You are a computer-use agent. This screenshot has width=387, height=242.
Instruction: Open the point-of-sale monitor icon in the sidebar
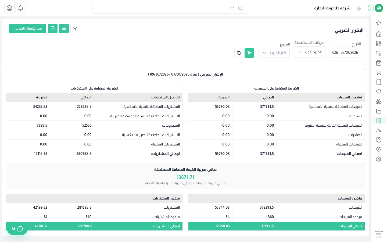point(379,53)
